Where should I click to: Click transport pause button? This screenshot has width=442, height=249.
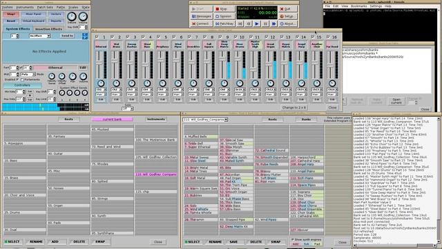coord(265,24)
